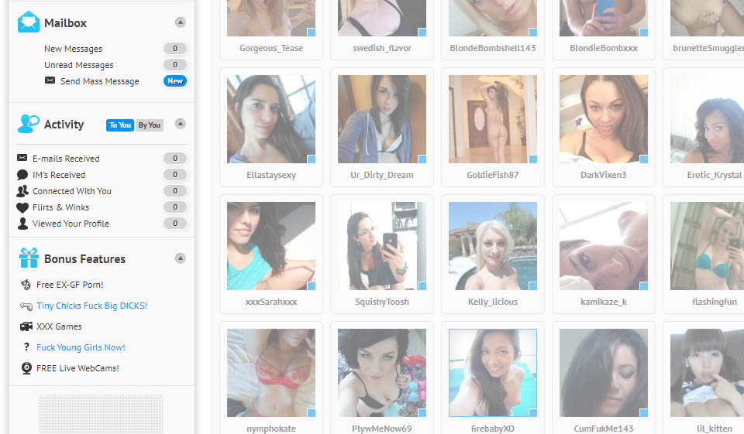Image resolution: width=744 pixels, height=434 pixels.
Task: Click the New Messages count badge
Action: click(x=175, y=48)
